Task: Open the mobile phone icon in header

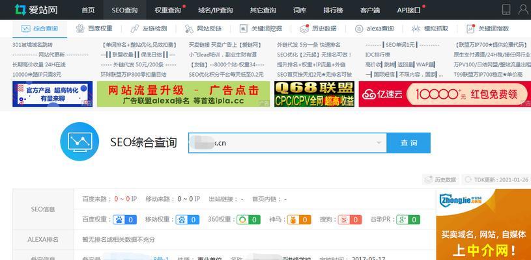Action: [506, 10]
